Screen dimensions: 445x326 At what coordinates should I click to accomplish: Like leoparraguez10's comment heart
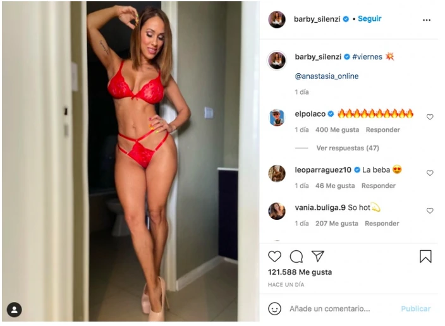coord(430,172)
